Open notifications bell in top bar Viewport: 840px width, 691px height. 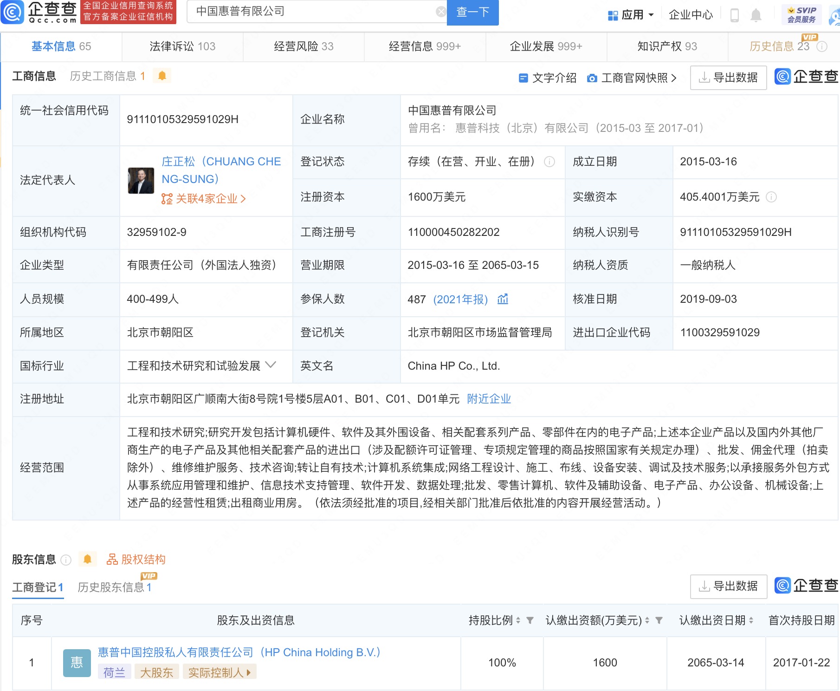[756, 15]
